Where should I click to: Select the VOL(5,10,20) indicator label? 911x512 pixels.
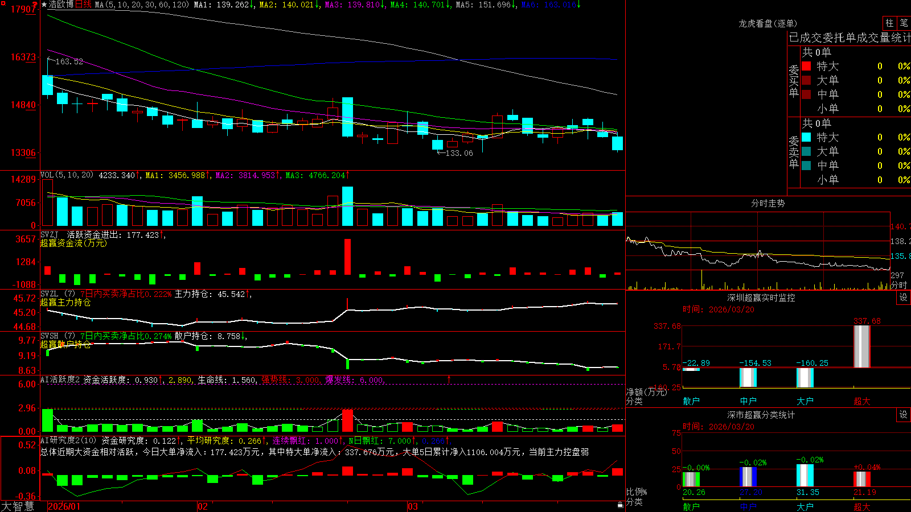click(x=67, y=175)
